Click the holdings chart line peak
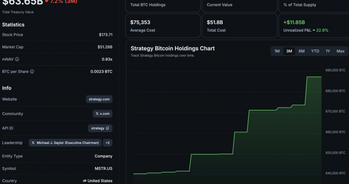This screenshot has width=349, height=184. pos(314,77)
